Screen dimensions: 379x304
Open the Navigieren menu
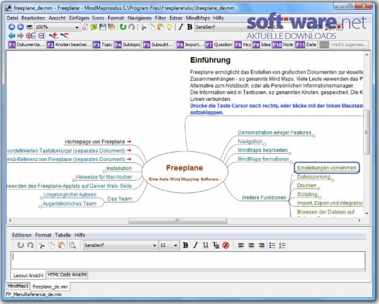click(x=140, y=18)
